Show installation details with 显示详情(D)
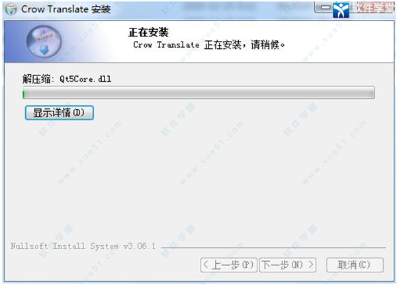This screenshot has width=397, height=285. [x=60, y=112]
